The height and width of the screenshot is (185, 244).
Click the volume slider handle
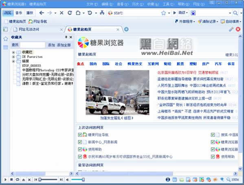[83, 180]
